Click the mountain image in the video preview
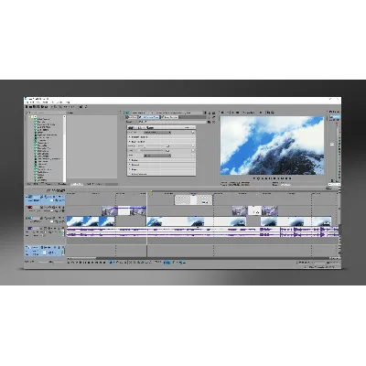This screenshot has width=366, height=366. (x=272, y=145)
